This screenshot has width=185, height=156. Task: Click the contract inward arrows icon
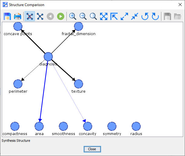coord(135,16)
